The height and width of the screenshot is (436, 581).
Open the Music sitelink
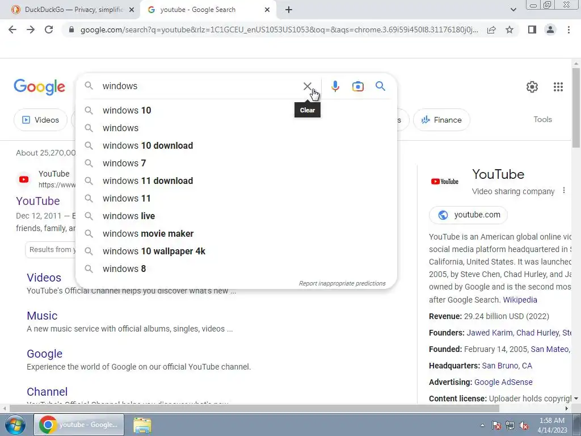tap(42, 316)
